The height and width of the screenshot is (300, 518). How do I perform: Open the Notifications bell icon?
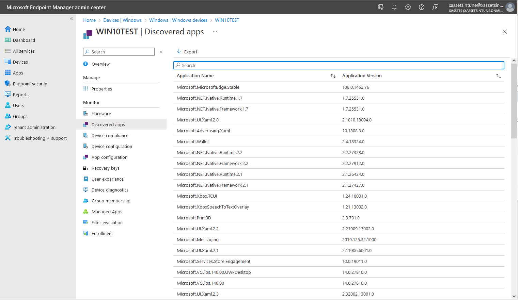coord(394,7)
